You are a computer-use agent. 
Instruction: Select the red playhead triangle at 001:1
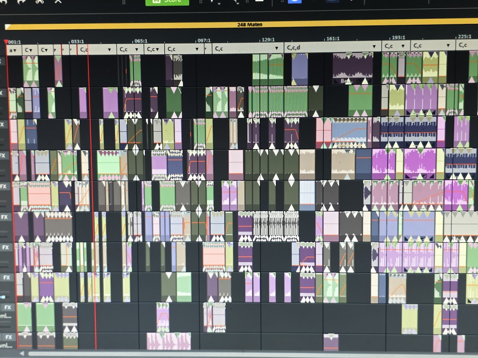tap(6, 42)
